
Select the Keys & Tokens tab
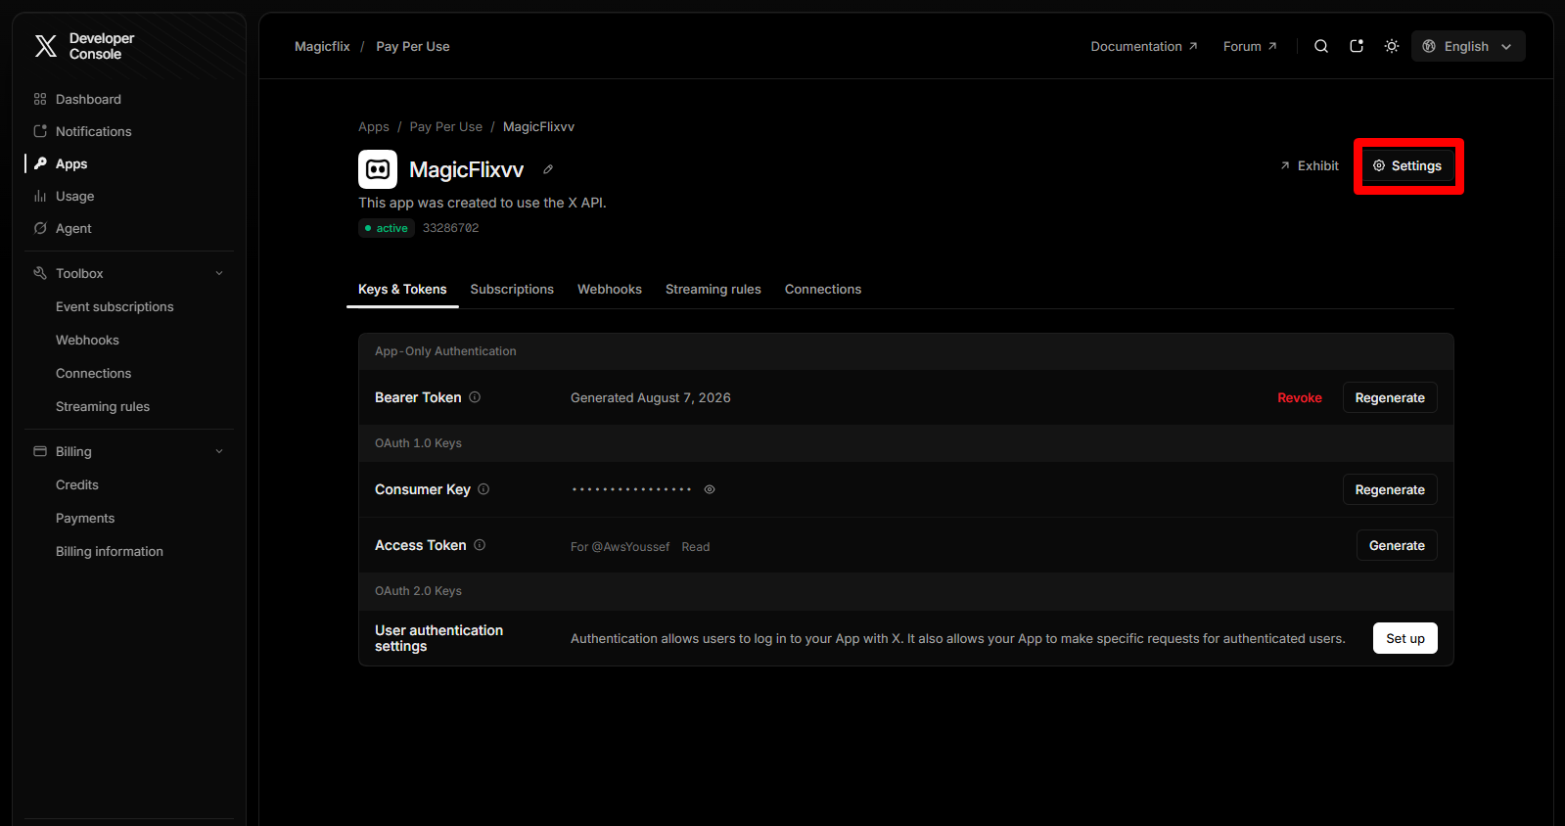click(402, 289)
